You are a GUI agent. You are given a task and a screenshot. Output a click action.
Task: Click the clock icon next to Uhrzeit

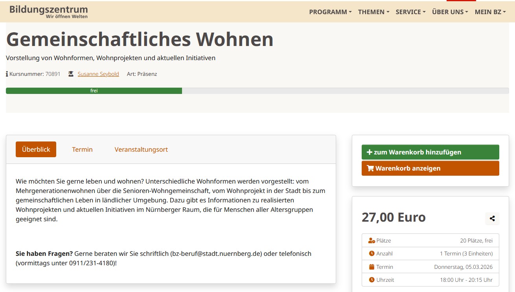372,280
